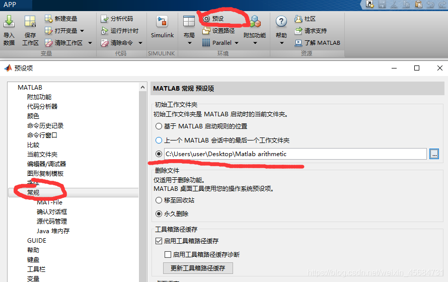Select 颜色 in preferences tree
This screenshot has width=448, height=282.
(33, 116)
